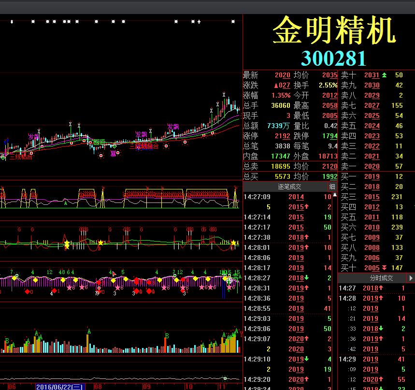
Task: Select the 买一 best bid row at 2019
Action: tap(376, 176)
